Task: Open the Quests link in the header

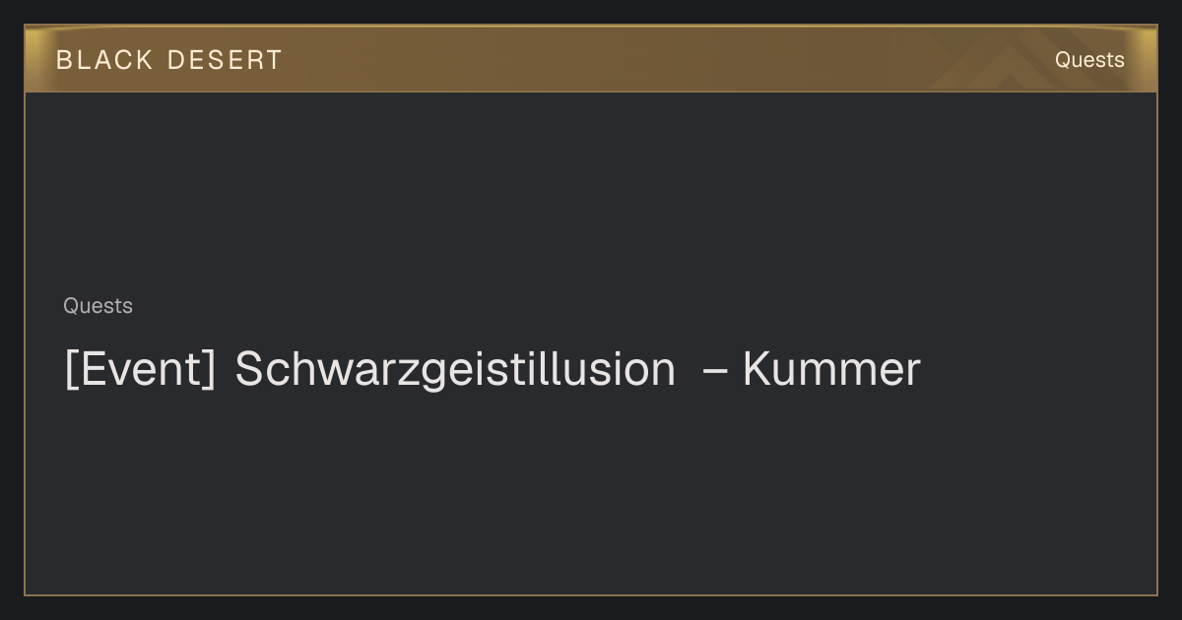Action: [x=1089, y=60]
